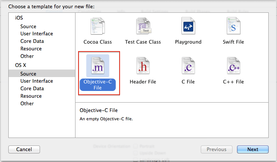Click the Objective-C File label
Screen dimensions: 277x162
(x=98, y=85)
